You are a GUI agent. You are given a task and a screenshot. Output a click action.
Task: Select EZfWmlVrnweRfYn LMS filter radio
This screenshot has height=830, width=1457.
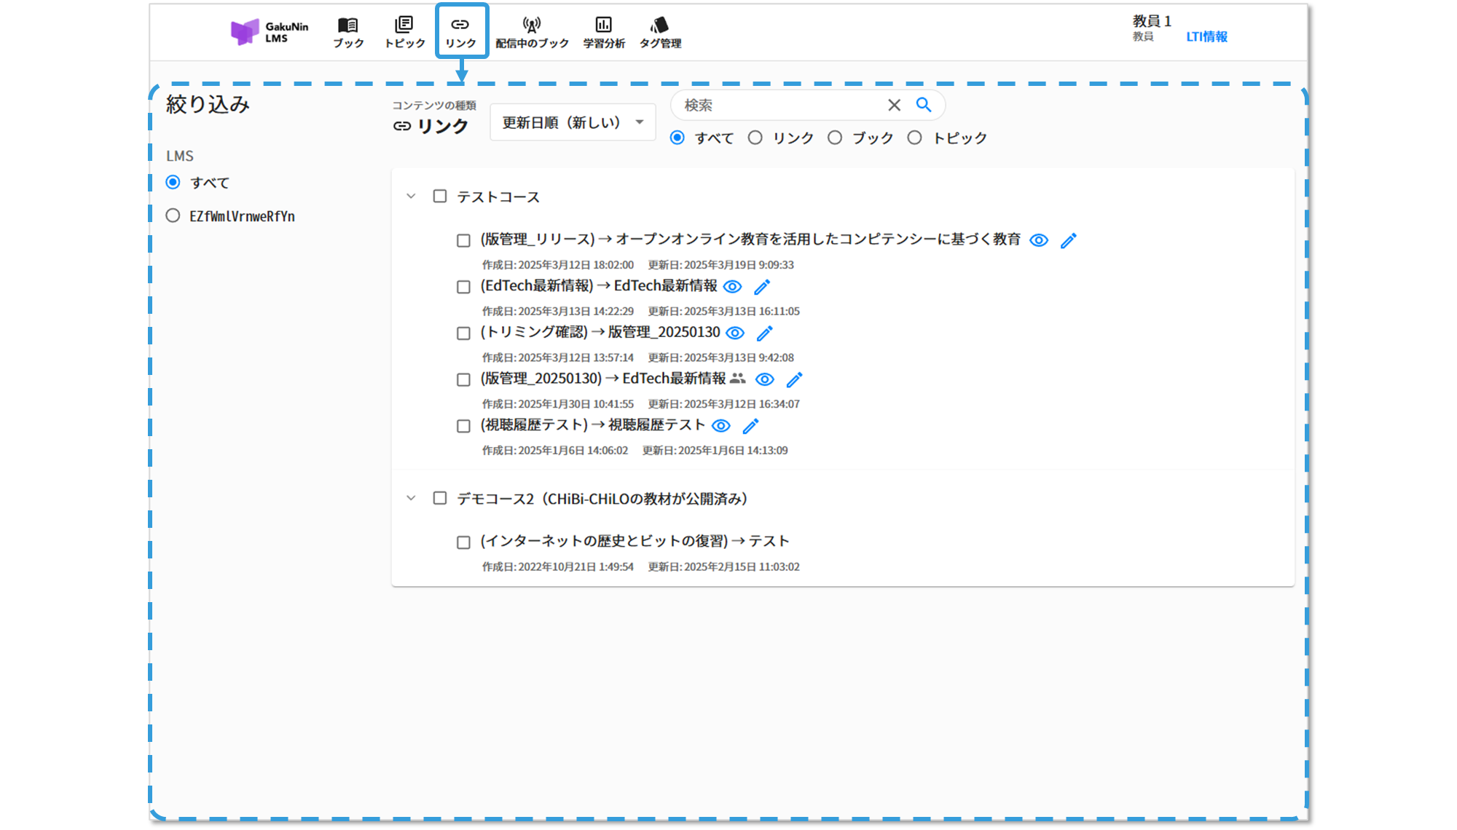pyautogui.click(x=173, y=216)
